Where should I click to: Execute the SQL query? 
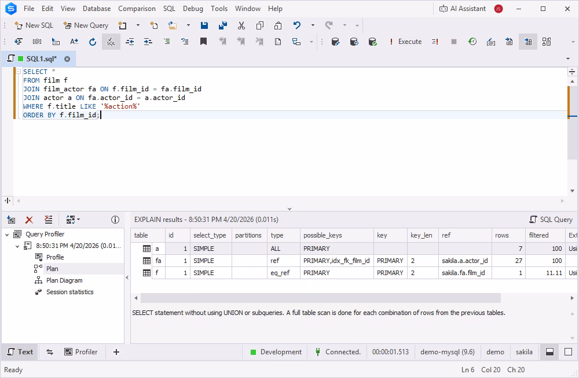[x=405, y=42]
